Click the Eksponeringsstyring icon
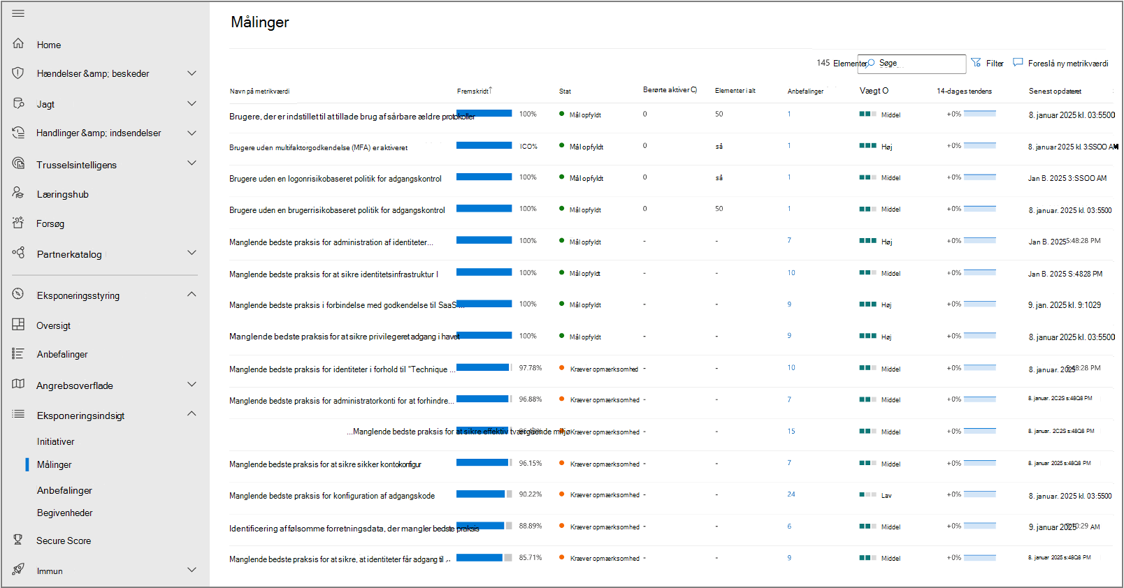The image size is (1124, 588). pos(18,294)
